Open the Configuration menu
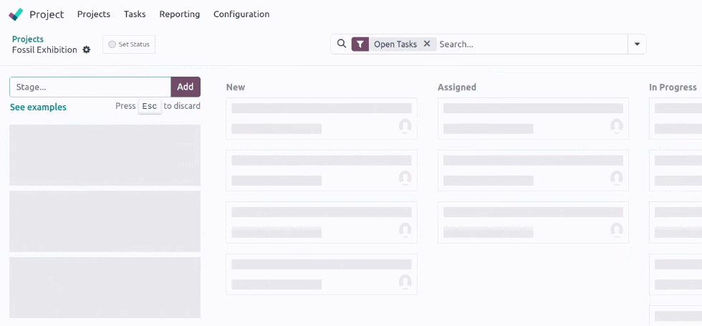Screen dimensions: 702x326 (241, 14)
